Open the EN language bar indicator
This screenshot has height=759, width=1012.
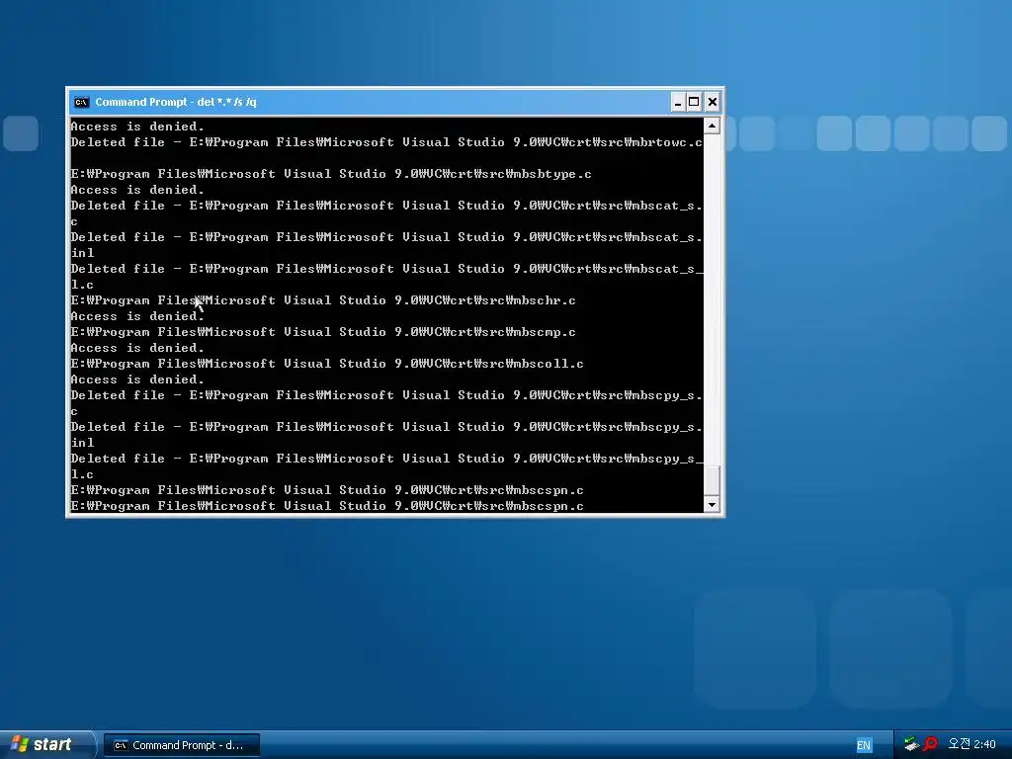[864, 745]
